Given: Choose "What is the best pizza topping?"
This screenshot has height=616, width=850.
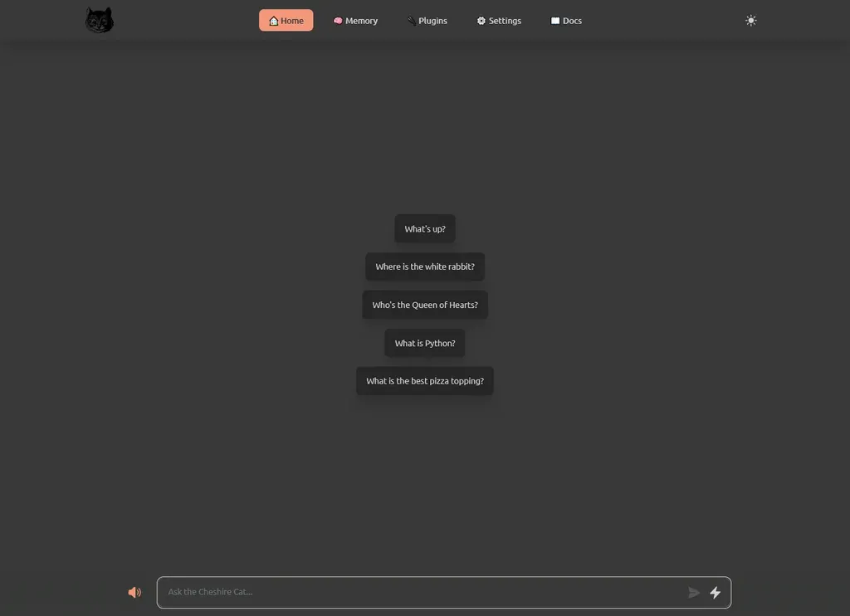Looking at the screenshot, I should [x=425, y=381].
